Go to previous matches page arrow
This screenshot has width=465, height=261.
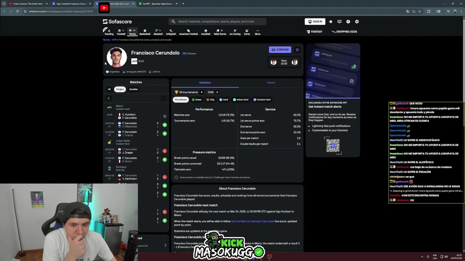pos(108,98)
